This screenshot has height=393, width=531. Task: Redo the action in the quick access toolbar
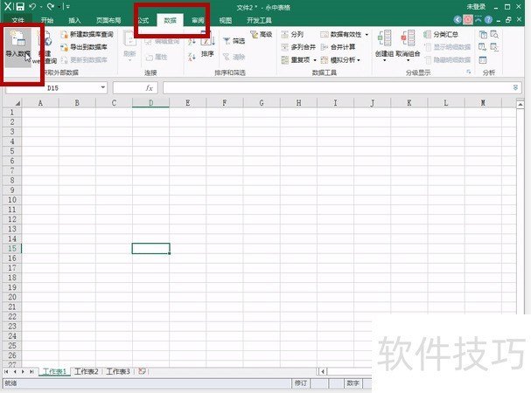51,6
